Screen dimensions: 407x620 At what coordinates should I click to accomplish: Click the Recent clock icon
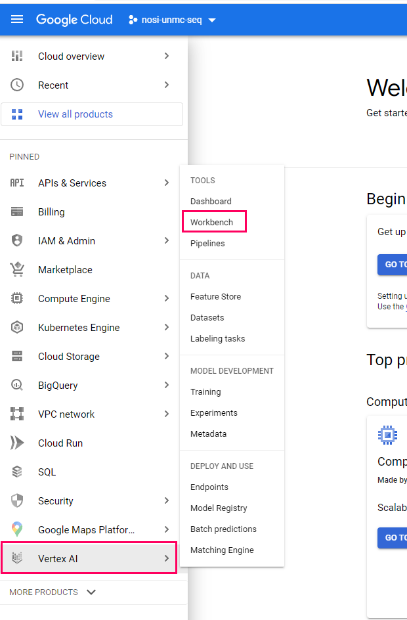click(x=17, y=85)
